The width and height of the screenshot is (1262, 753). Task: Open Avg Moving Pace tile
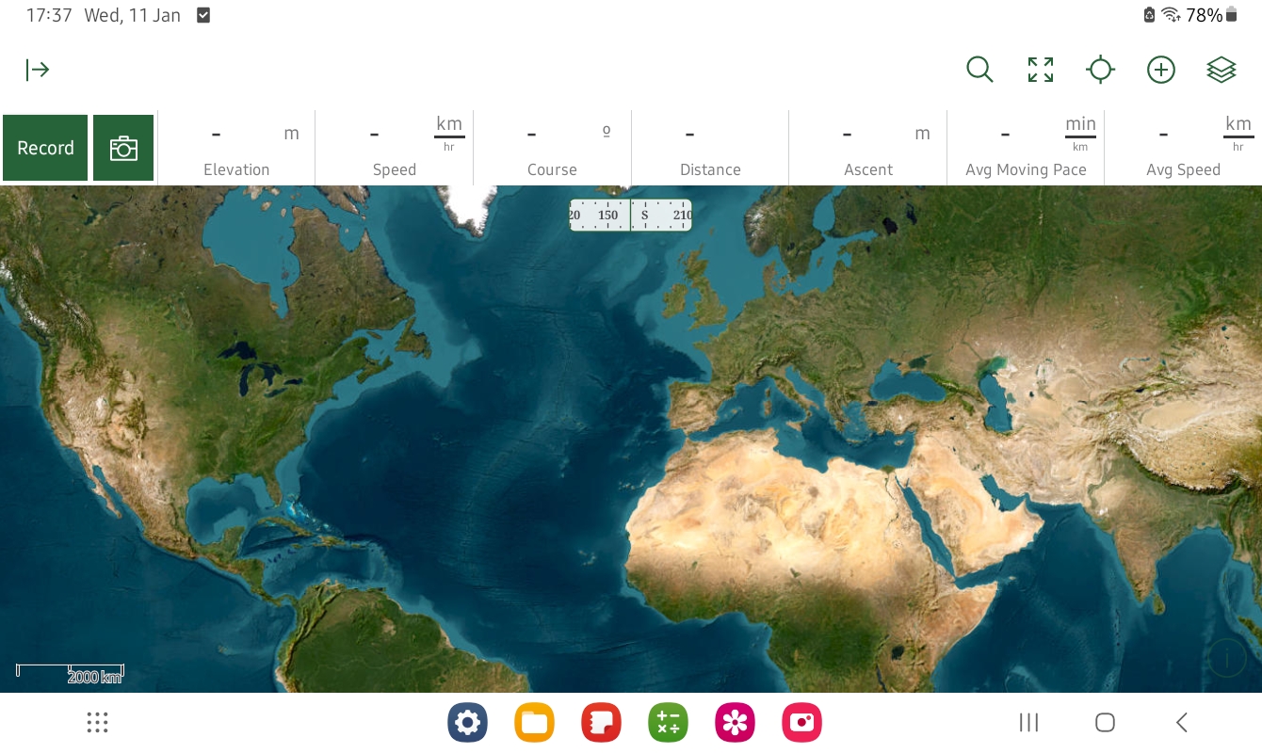(x=1026, y=148)
